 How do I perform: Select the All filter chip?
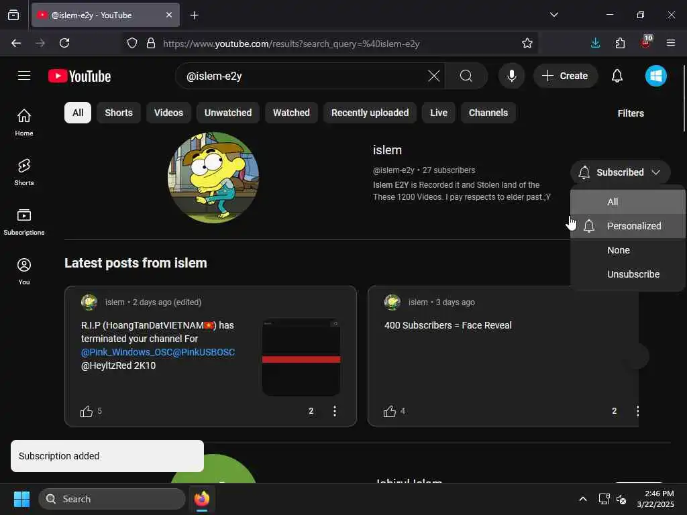pyautogui.click(x=78, y=113)
